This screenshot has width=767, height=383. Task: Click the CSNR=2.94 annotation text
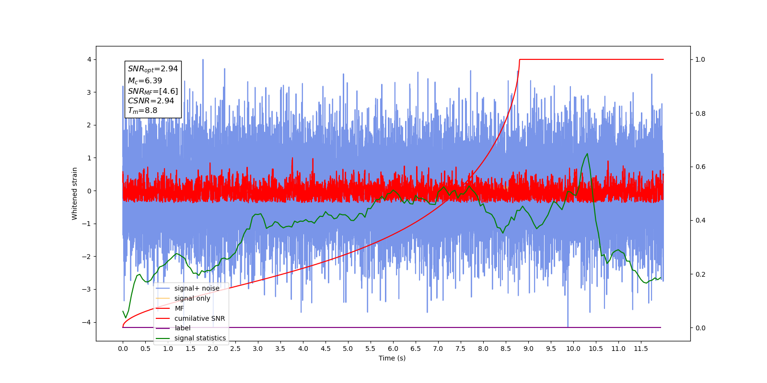click(x=151, y=101)
